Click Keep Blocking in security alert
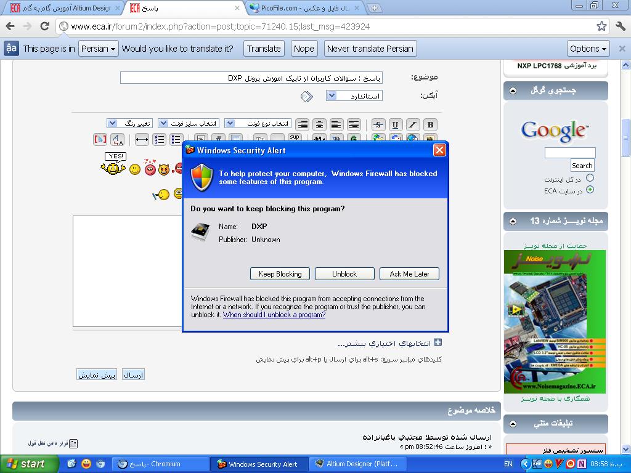The width and height of the screenshot is (631, 473). (280, 274)
